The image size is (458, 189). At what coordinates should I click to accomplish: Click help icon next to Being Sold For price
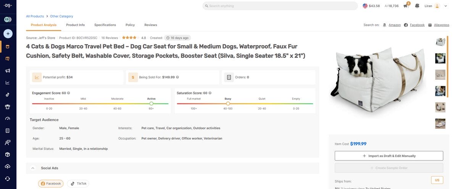pos(177,77)
